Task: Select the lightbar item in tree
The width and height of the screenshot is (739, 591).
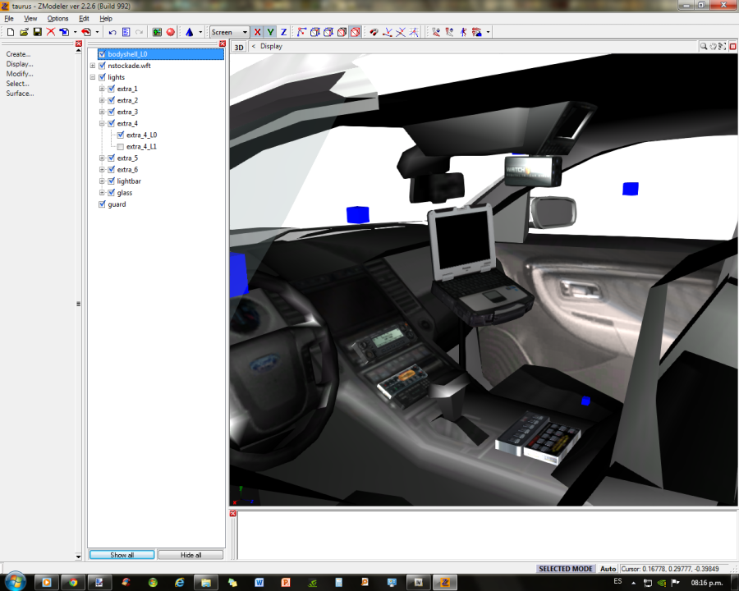Action: click(x=129, y=181)
